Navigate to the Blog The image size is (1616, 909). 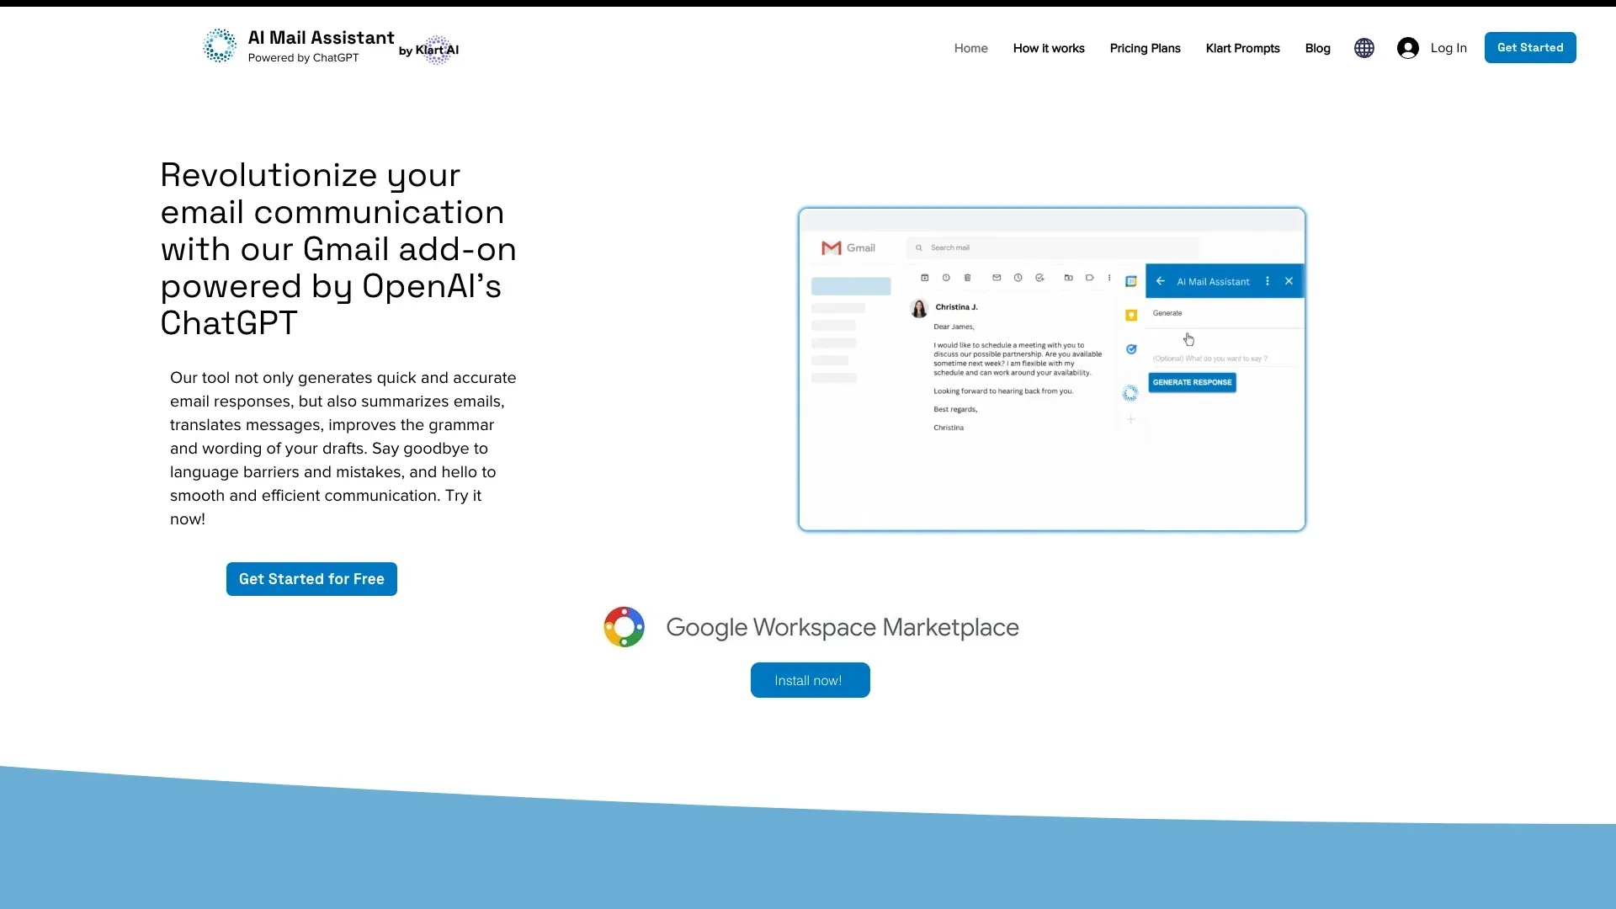1317,48
